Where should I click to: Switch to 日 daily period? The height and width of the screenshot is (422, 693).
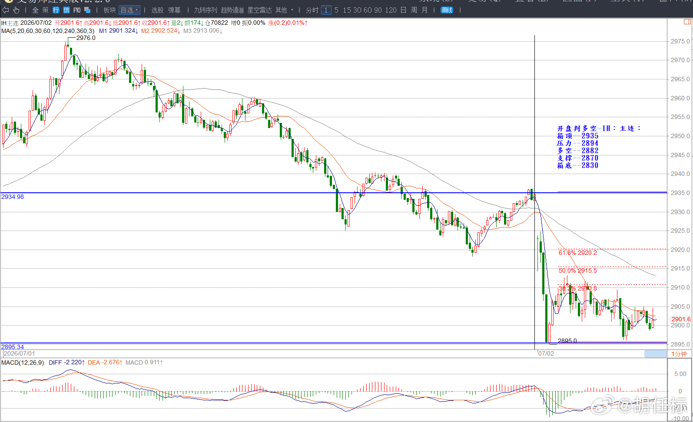coord(403,10)
